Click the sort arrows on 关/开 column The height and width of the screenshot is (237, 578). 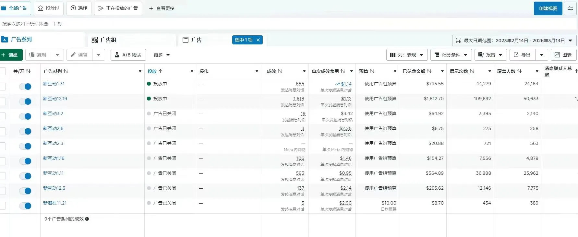click(x=28, y=71)
